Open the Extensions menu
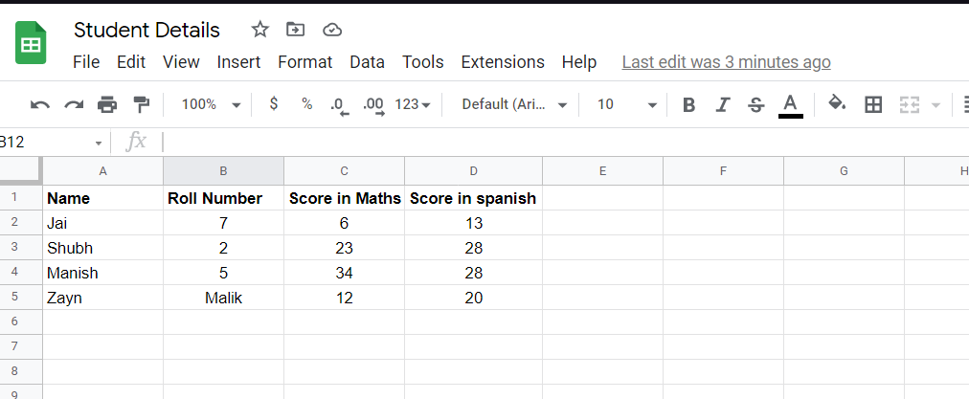This screenshot has height=399, width=969. click(502, 62)
